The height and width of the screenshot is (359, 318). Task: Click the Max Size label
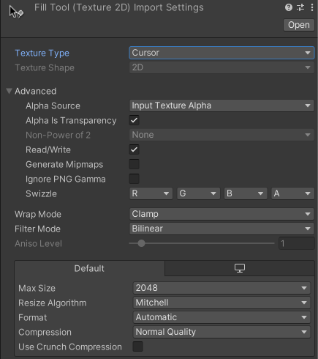(37, 288)
